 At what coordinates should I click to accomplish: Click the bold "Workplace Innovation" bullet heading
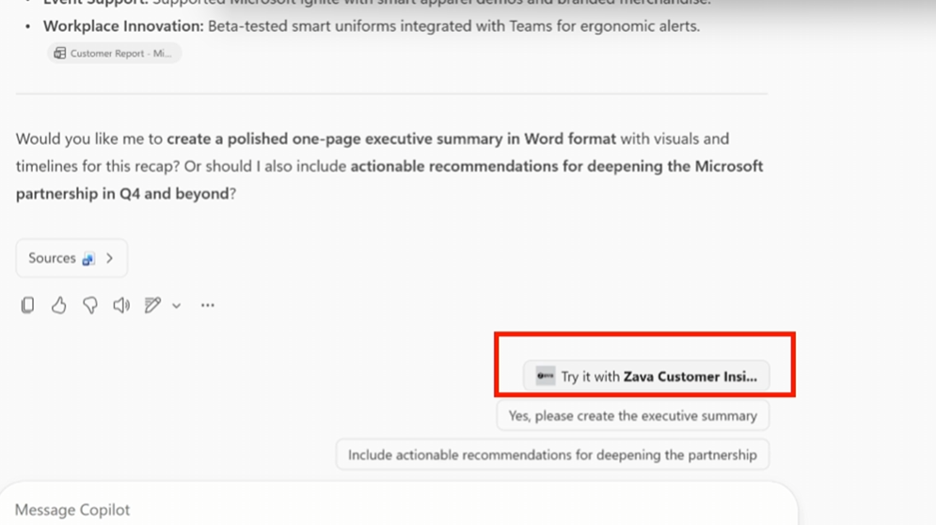pyautogui.click(x=122, y=26)
